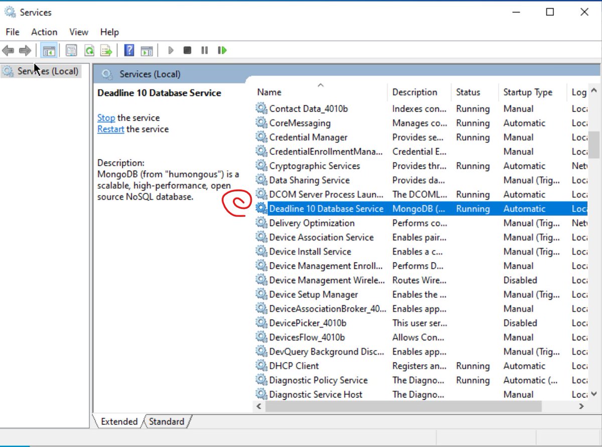Image resolution: width=602 pixels, height=447 pixels.
Task: Click Automatic startup type of DHCP Client
Action: (x=524, y=366)
